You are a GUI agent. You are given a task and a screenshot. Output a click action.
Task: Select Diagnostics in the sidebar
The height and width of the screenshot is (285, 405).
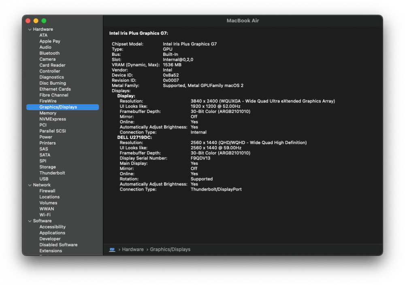tap(52, 77)
